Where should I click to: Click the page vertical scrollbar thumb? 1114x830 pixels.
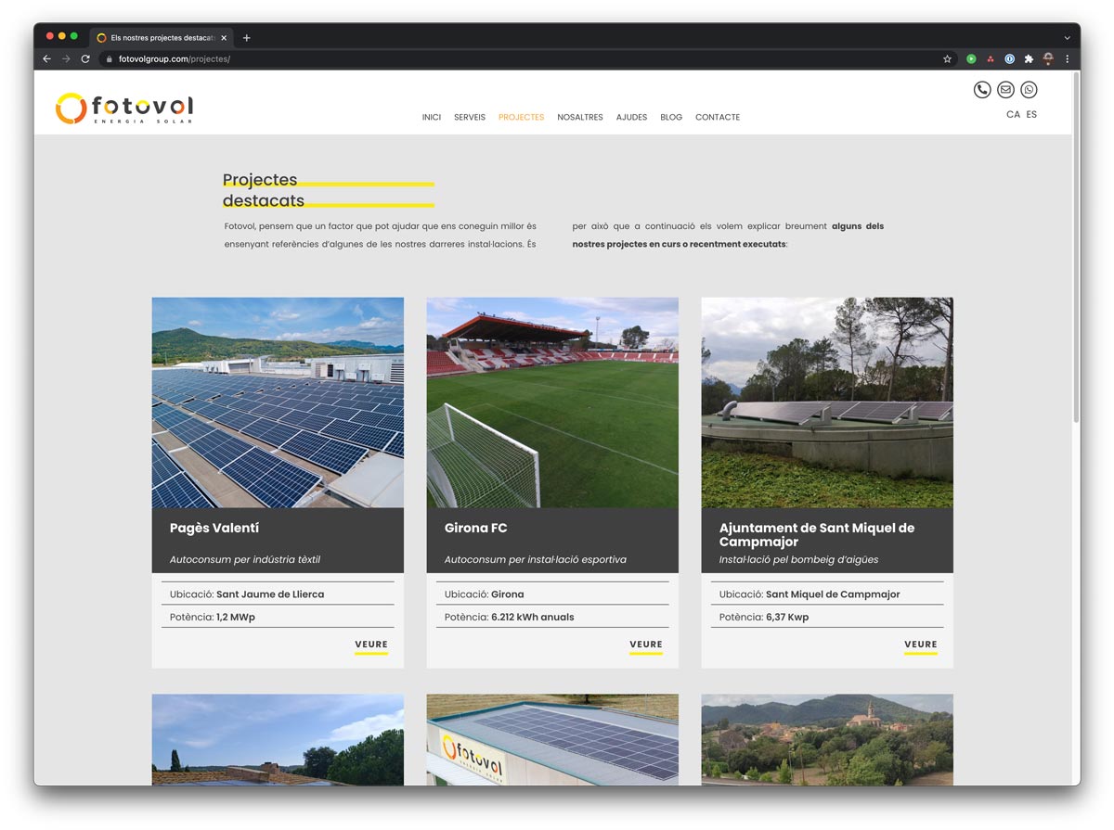1076,249
